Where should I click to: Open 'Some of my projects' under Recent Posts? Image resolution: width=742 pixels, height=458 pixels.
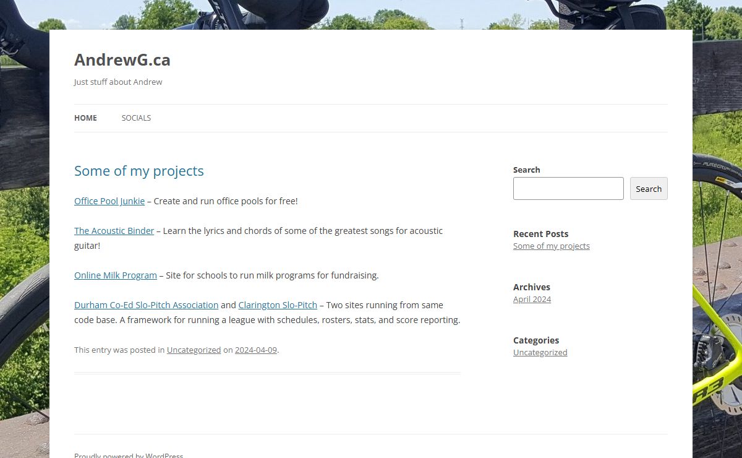point(552,246)
